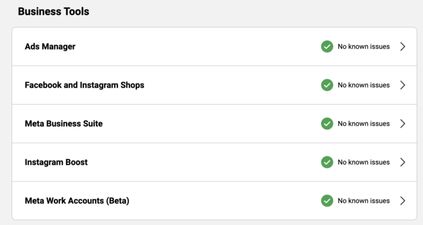Click "No known issues" for Meta Business Suite
Screen dimensions: 423x225
click(x=364, y=124)
